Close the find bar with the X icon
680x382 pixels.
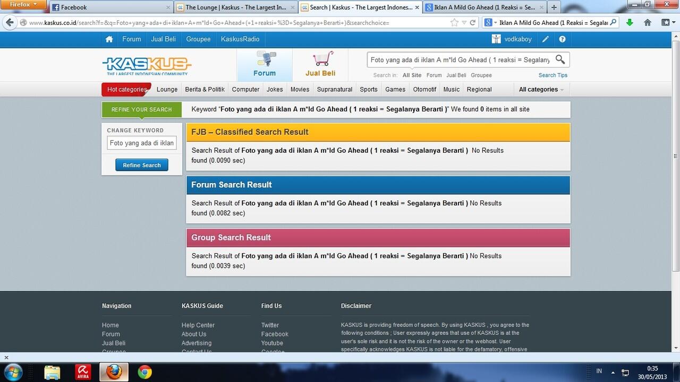pyautogui.click(x=6, y=357)
